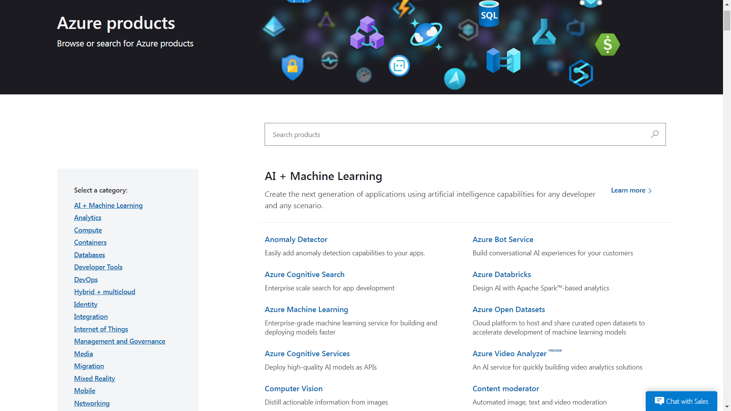Image resolution: width=731 pixels, height=411 pixels.
Task: Open the Databases category
Action: [x=89, y=255]
